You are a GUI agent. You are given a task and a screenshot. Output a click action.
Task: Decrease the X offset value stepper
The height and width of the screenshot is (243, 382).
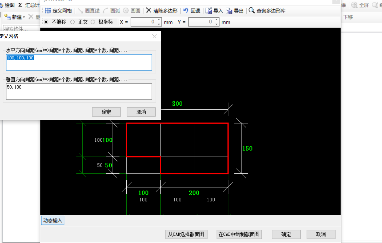point(159,24)
